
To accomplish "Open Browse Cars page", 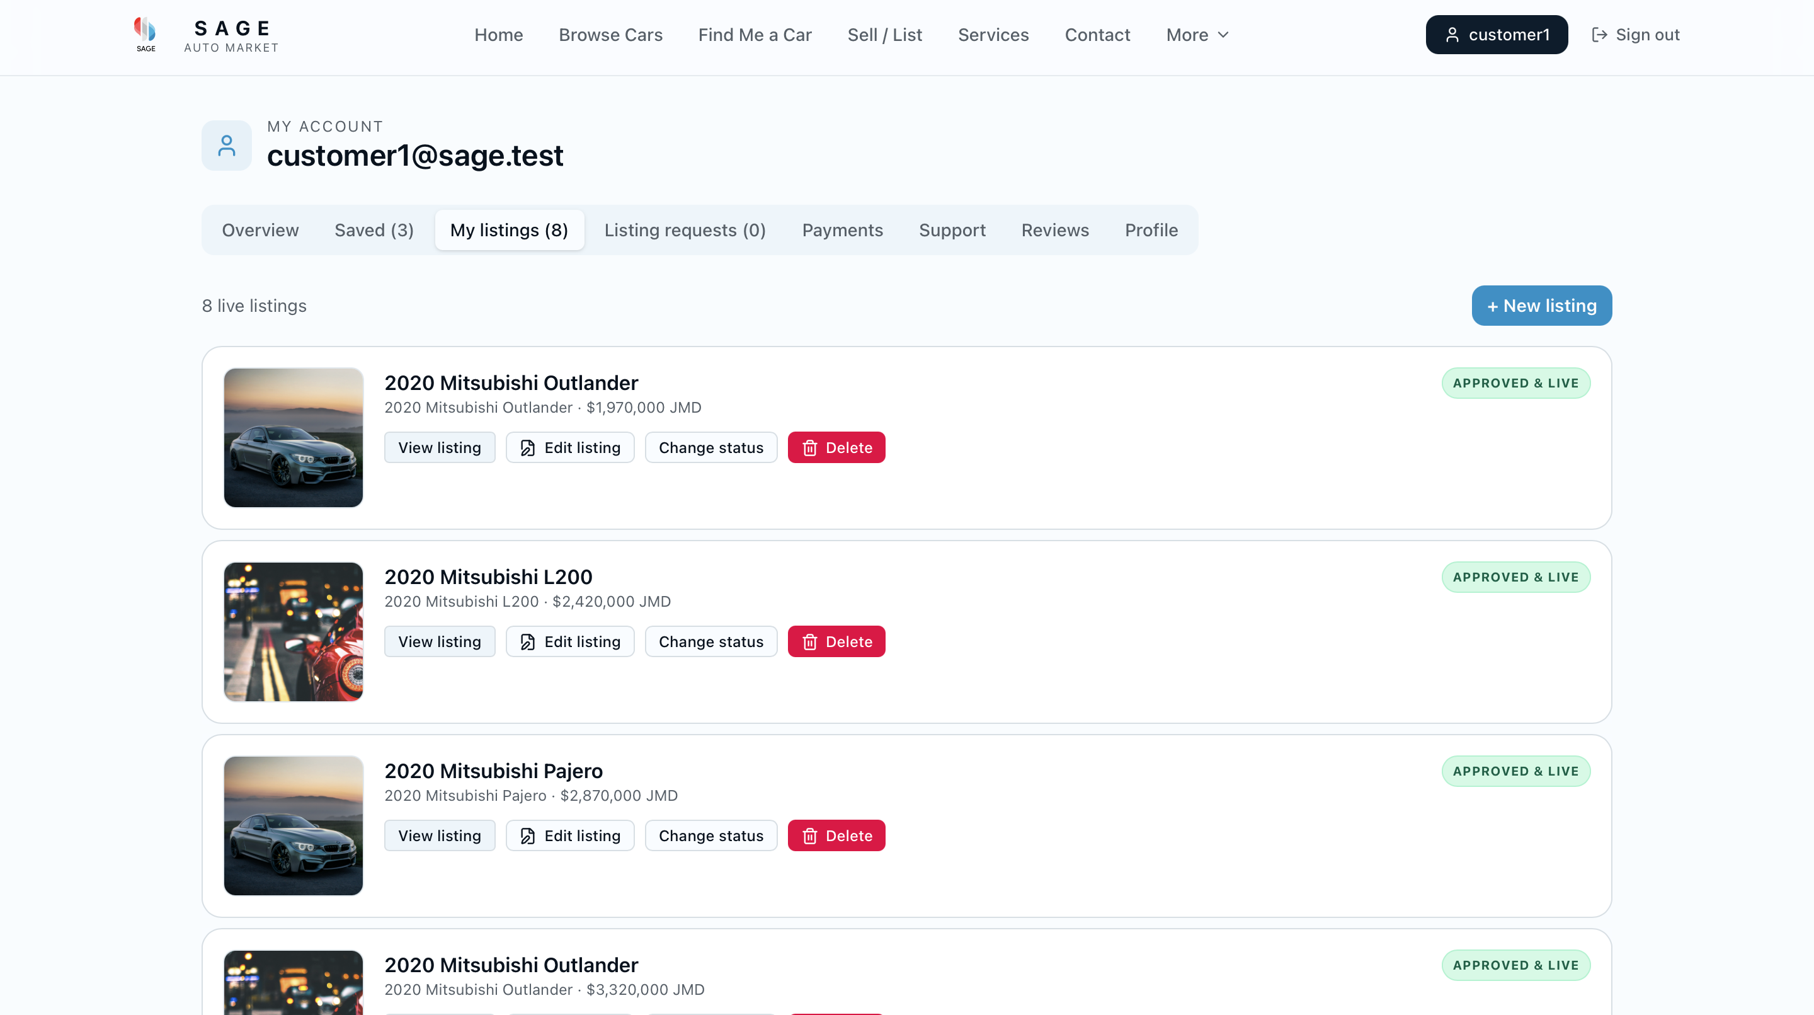I will point(610,35).
